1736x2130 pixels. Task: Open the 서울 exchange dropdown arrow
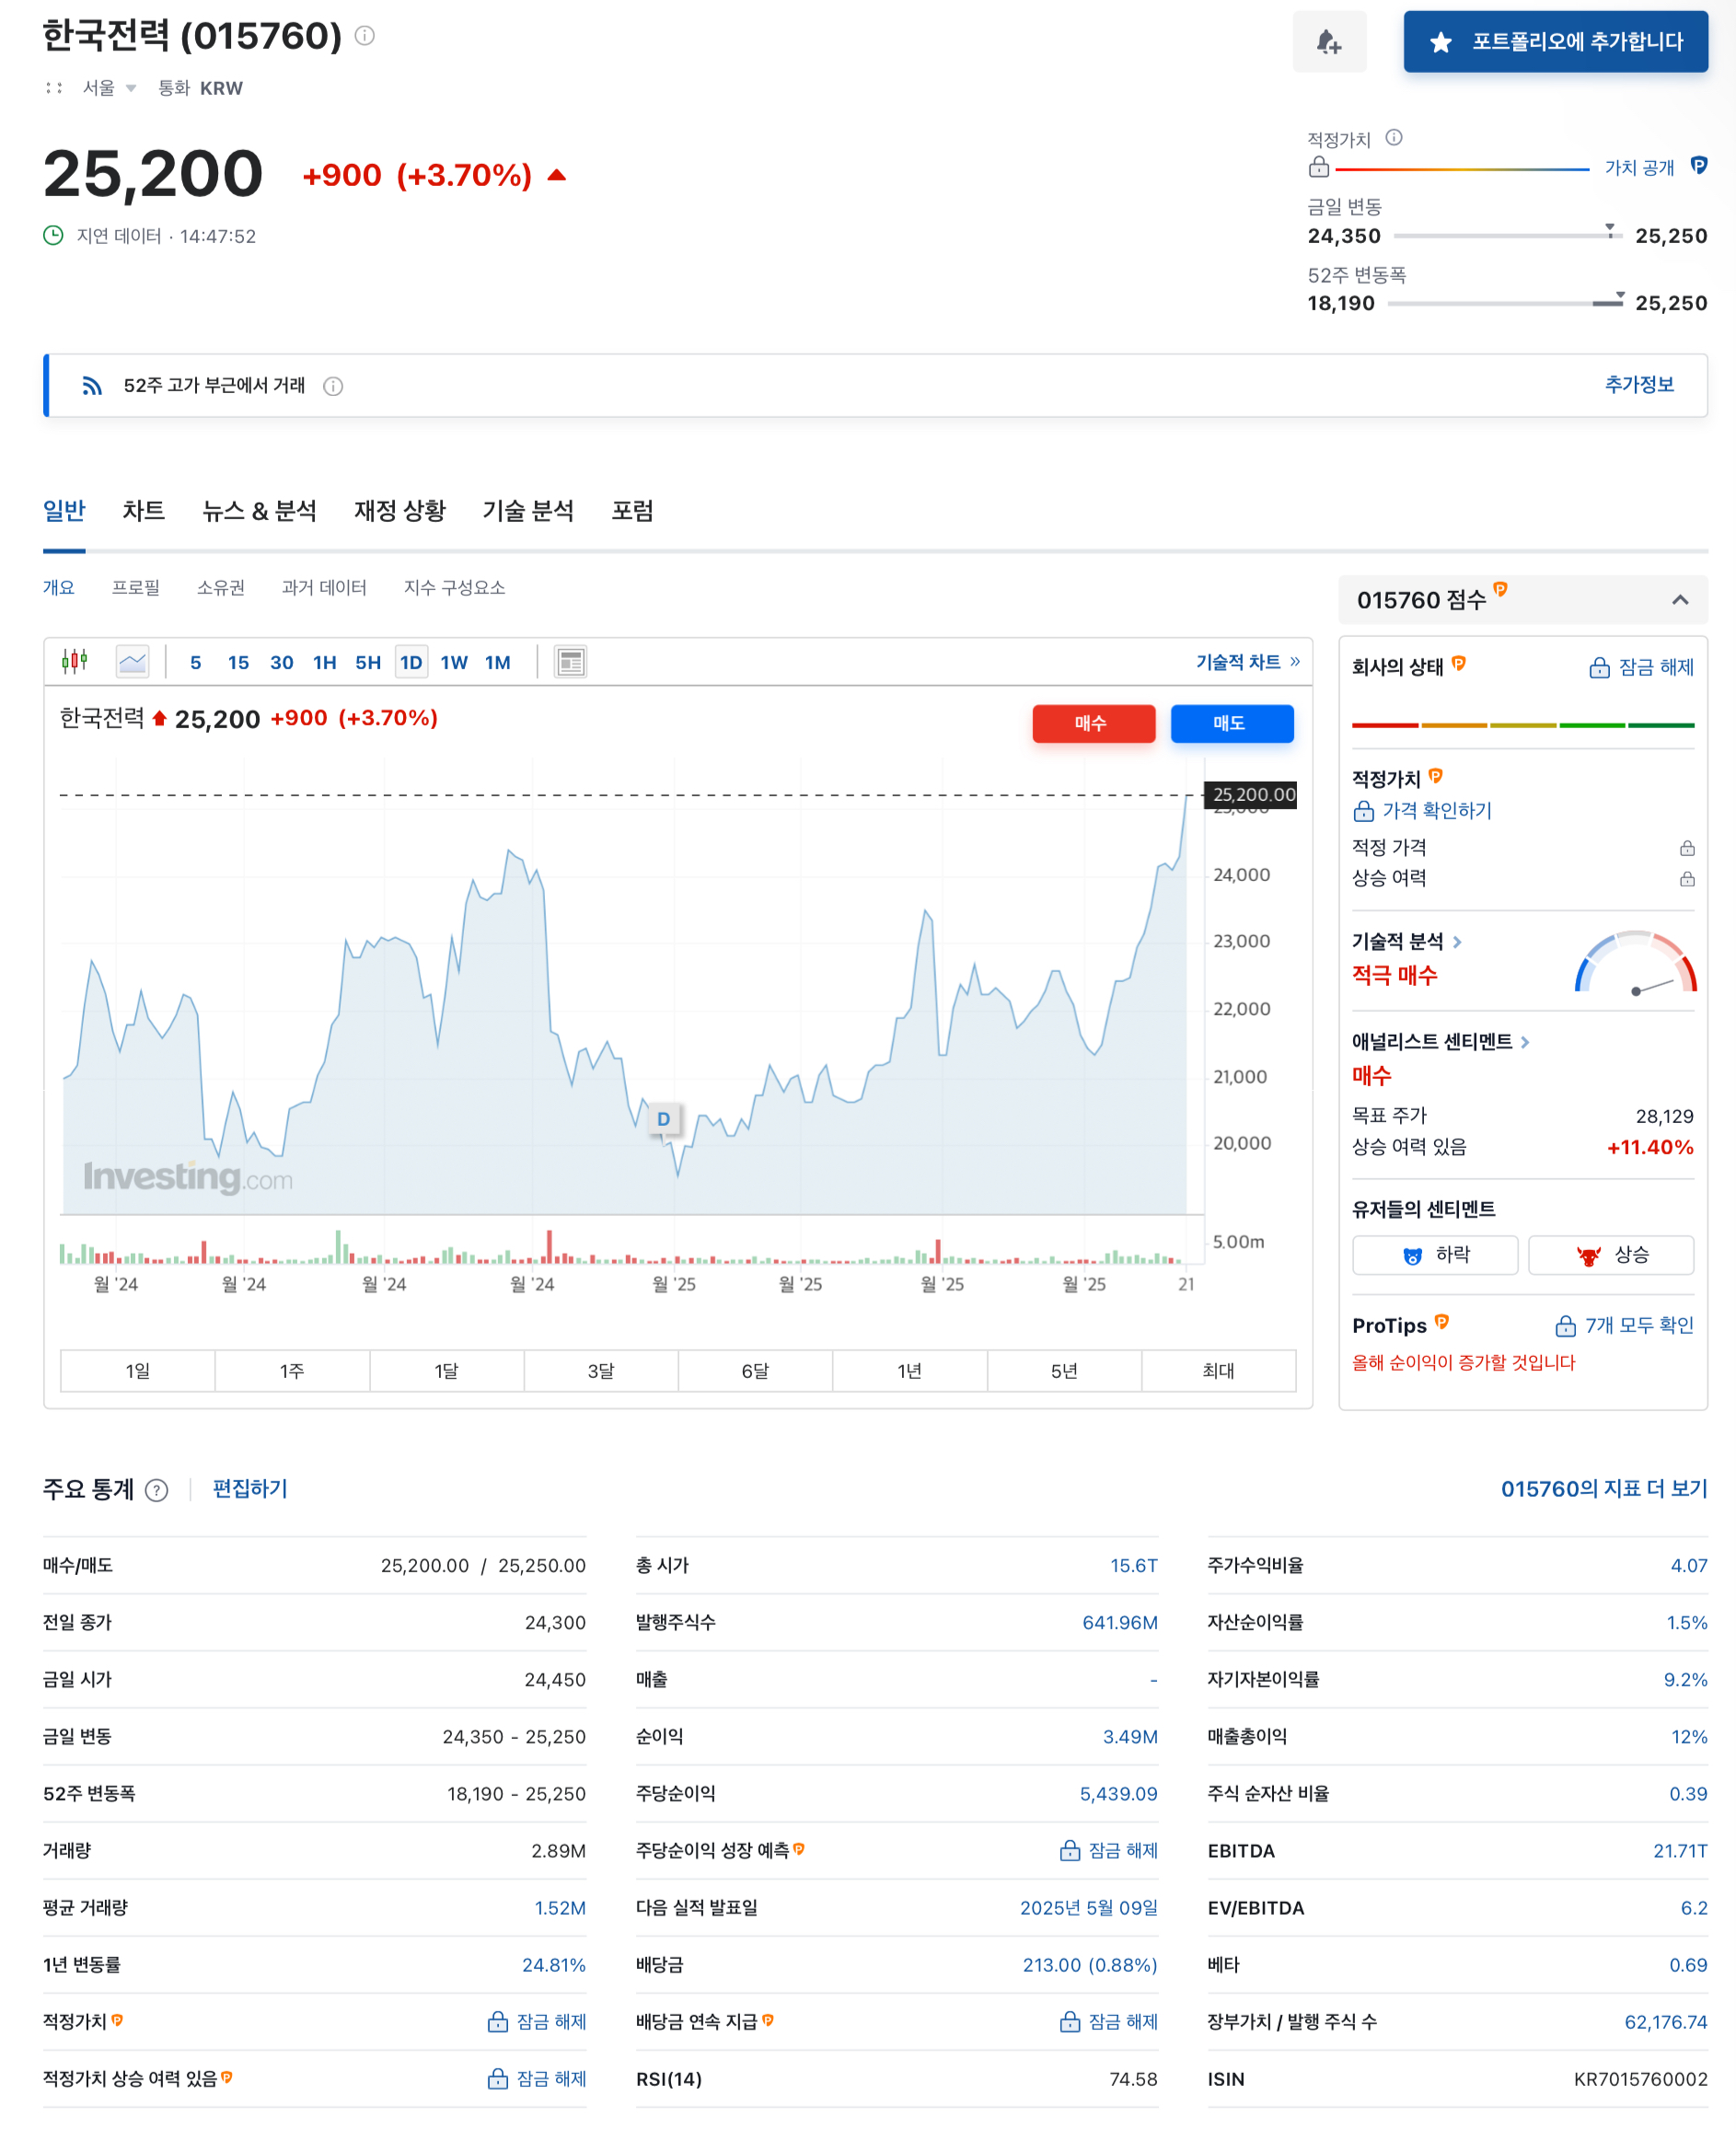click(131, 88)
